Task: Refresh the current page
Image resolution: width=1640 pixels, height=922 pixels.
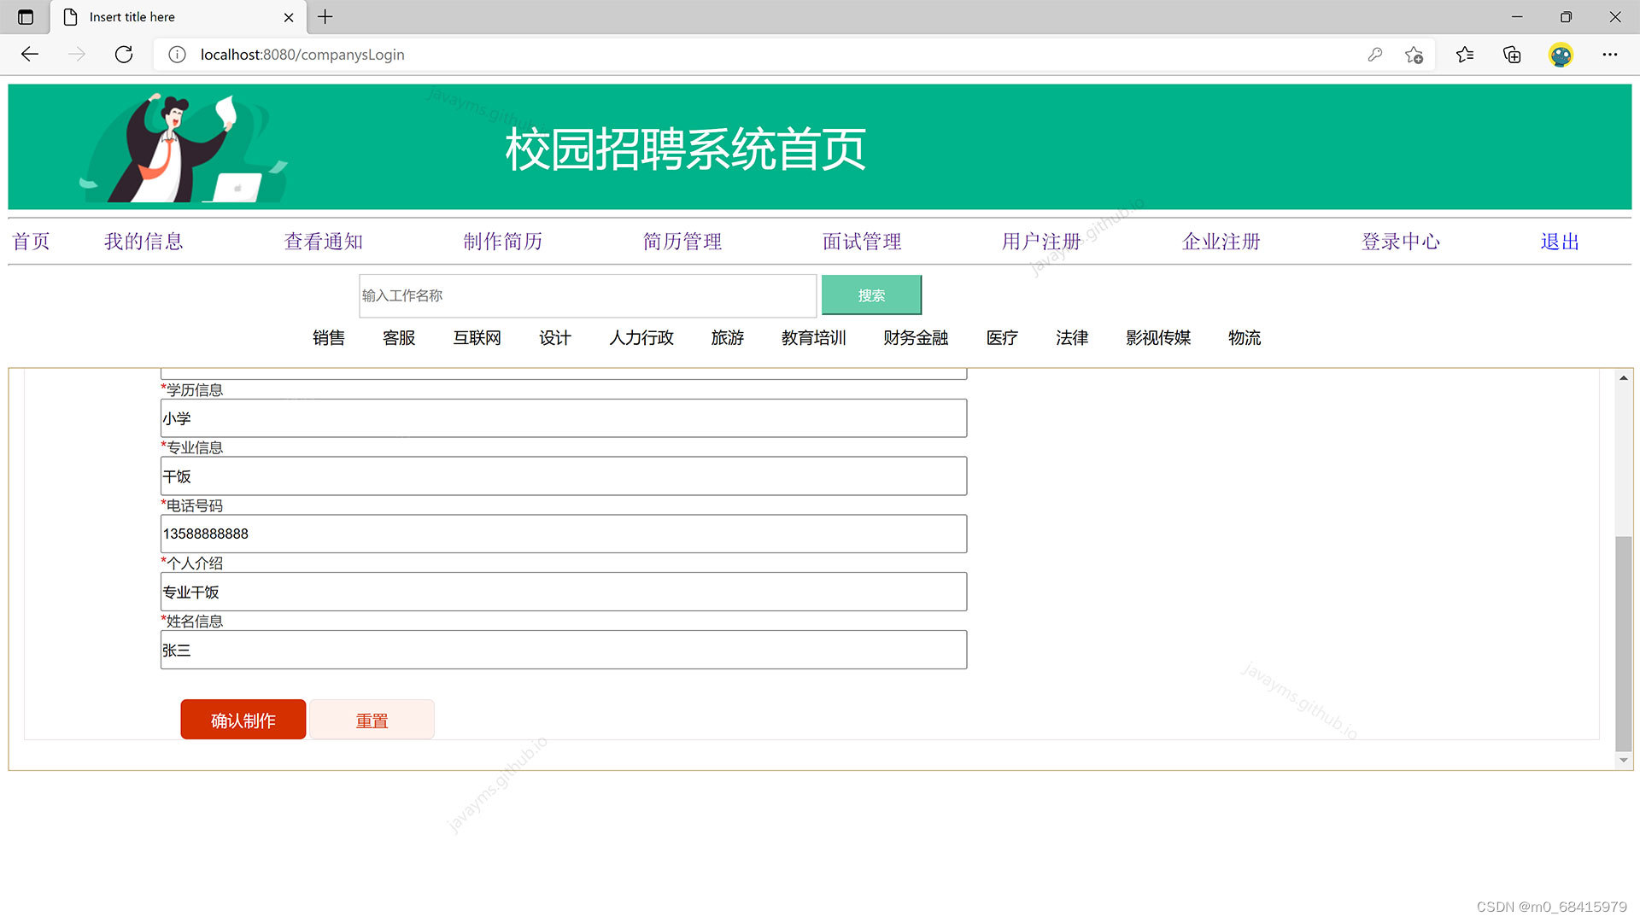Action: point(123,54)
